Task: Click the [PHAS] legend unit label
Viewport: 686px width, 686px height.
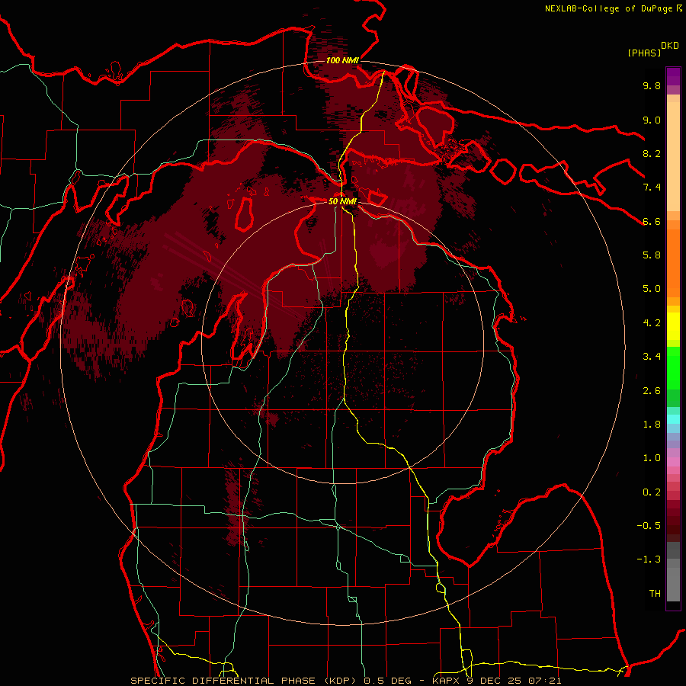Action: [644, 53]
